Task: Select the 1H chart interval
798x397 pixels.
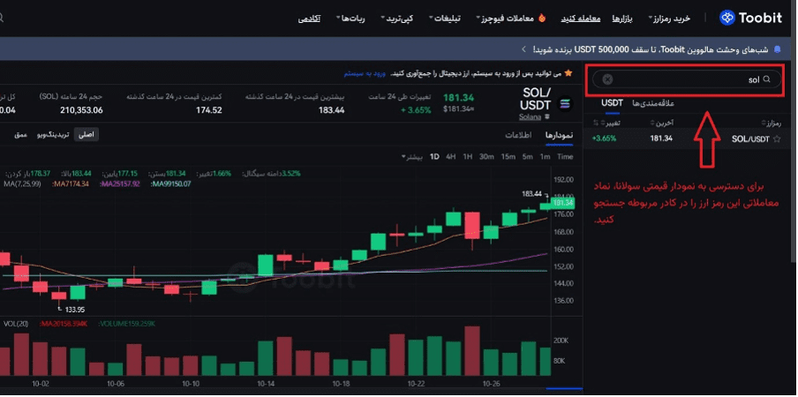Action: pyautogui.click(x=468, y=156)
